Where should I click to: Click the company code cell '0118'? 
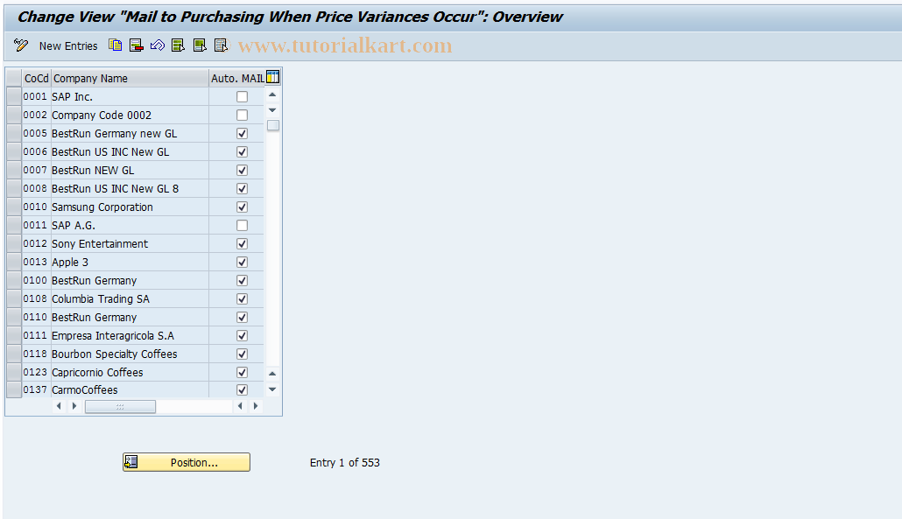tap(36, 354)
